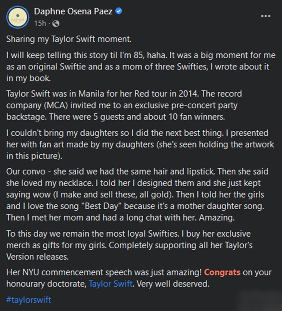This screenshot has width=282, height=311.
Task: Click the paragraph starting I will keep telling
Action: coord(141,67)
